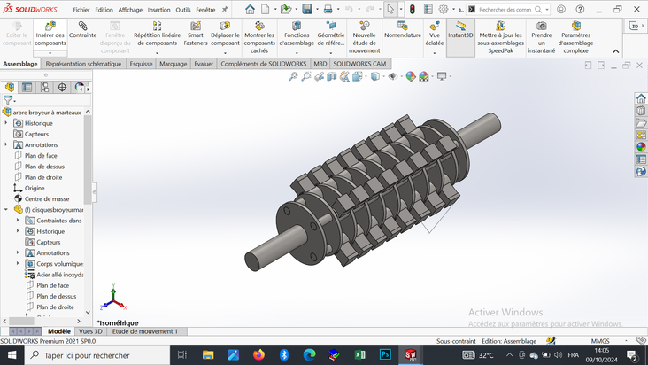Open the Appearances tab in task pane
Image resolution: width=648 pixels, height=365 pixels.
pos(641,147)
